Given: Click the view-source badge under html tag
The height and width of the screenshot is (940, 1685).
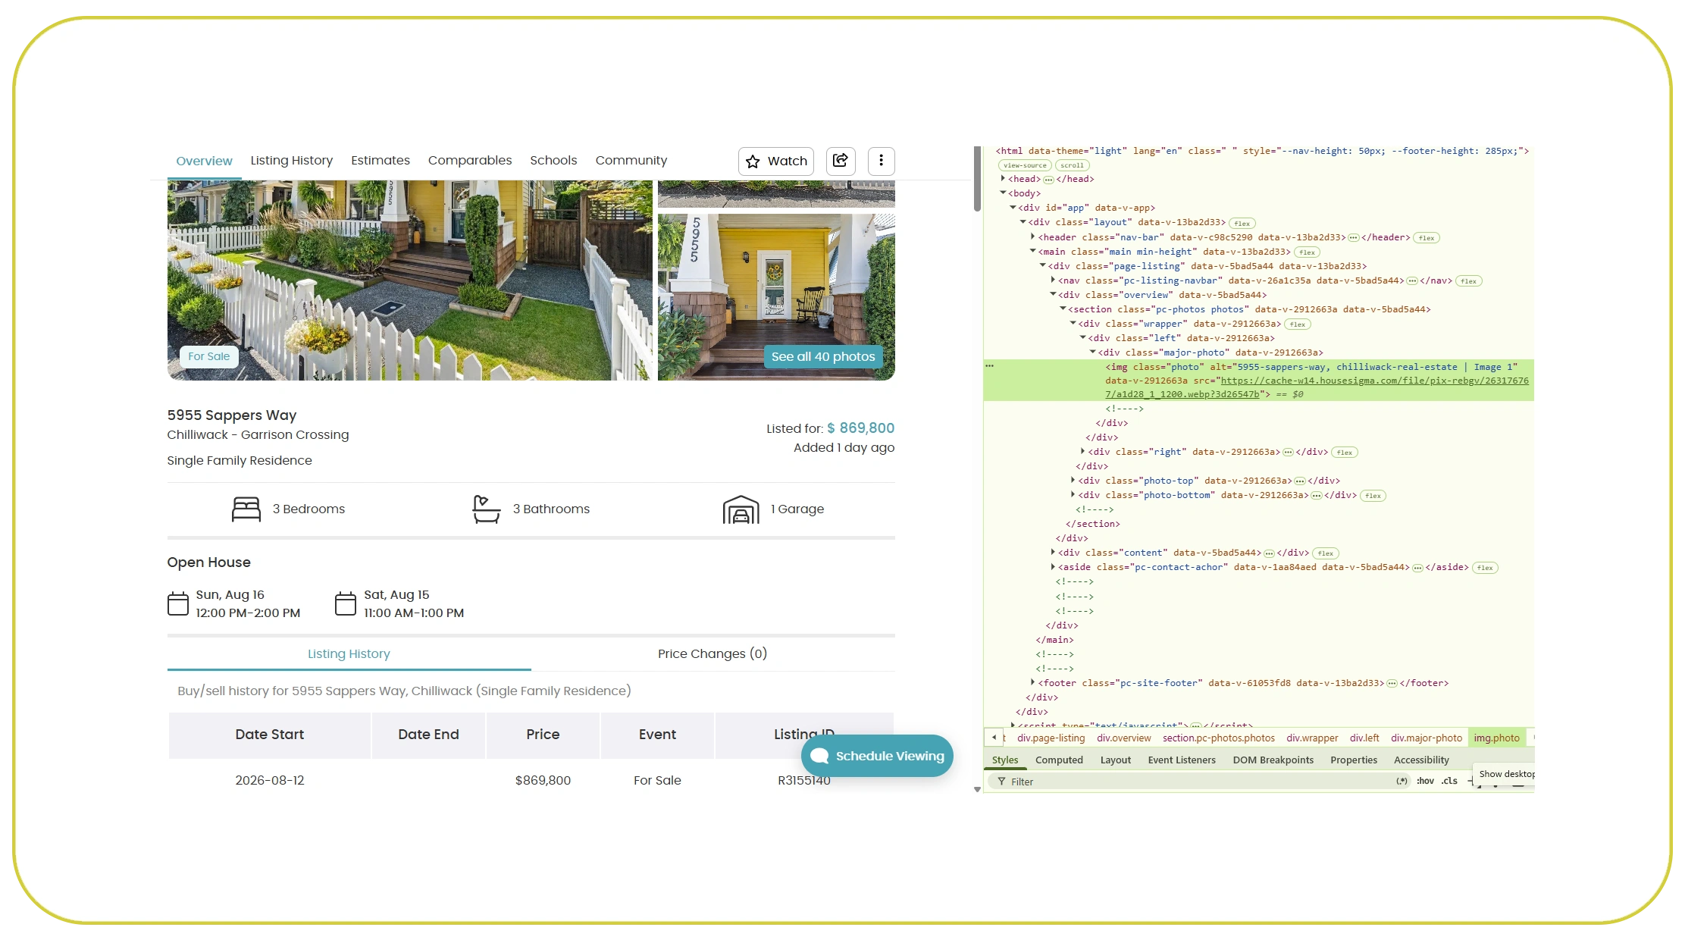Looking at the screenshot, I should 1025,165.
